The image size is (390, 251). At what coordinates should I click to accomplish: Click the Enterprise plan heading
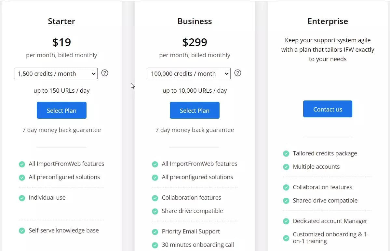pos(328,21)
